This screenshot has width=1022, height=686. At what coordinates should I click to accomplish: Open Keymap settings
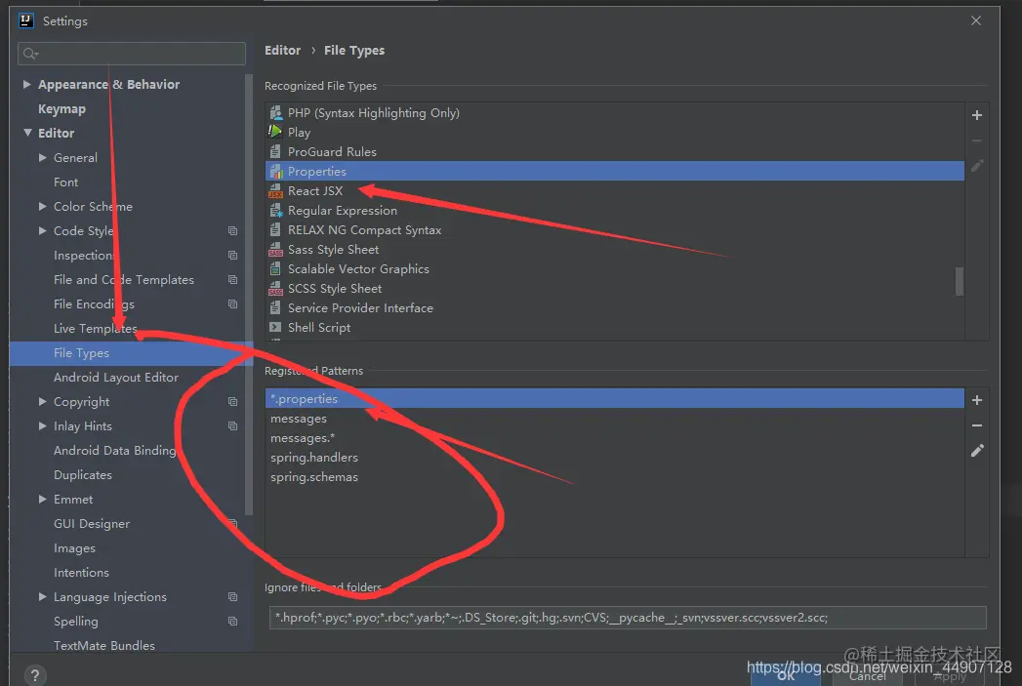click(x=61, y=108)
